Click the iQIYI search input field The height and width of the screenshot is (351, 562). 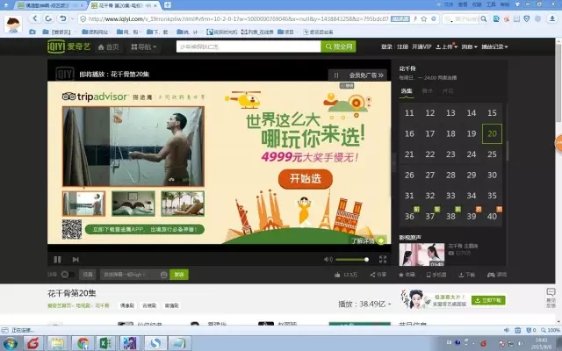point(246,47)
